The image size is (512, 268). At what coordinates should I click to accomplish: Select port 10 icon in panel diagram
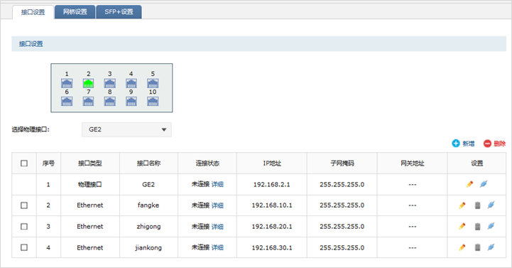(x=153, y=102)
